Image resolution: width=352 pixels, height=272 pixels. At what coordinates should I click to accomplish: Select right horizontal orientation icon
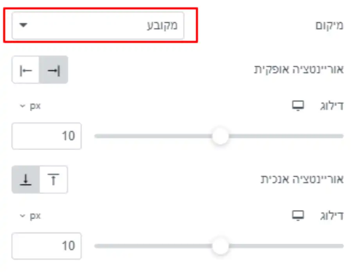[54, 70]
